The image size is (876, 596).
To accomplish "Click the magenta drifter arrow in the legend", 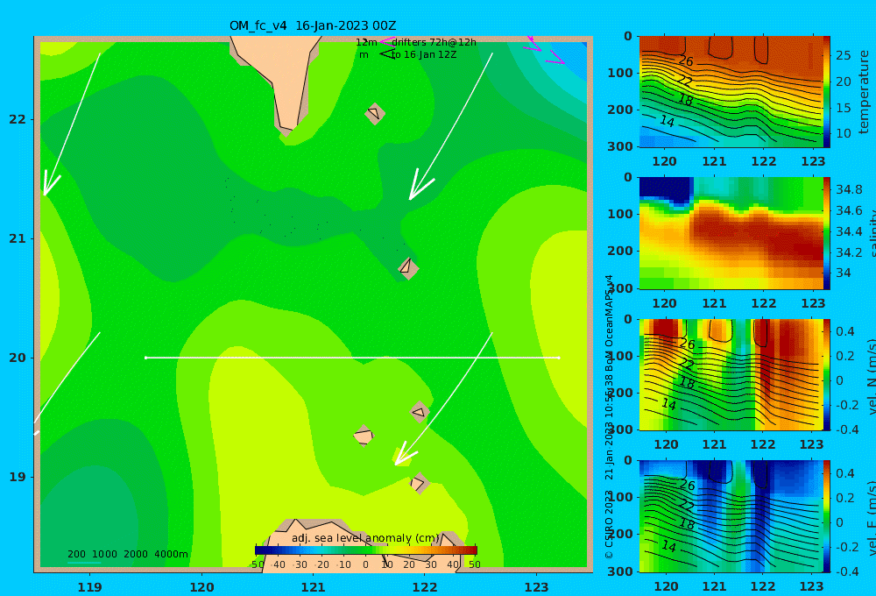I will pyautogui.click(x=388, y=41).
